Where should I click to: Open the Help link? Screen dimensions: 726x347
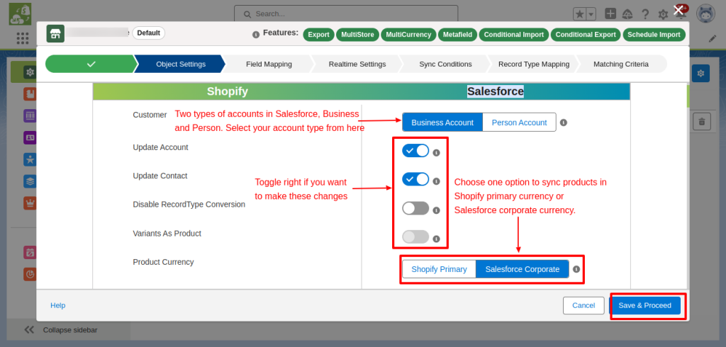[58, 305]
